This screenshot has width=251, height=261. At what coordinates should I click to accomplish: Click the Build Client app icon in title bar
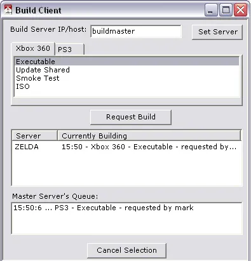click(8, 10)
